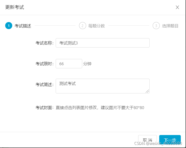
Task: Click inside the 考试简述 textarea
Action: point(102,86)
